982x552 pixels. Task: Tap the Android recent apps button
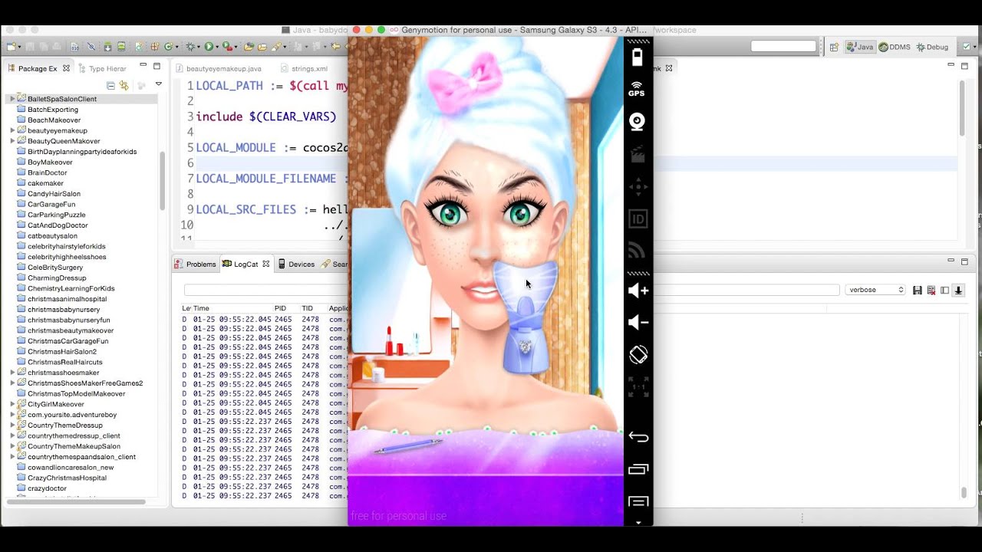pos(638,469)
